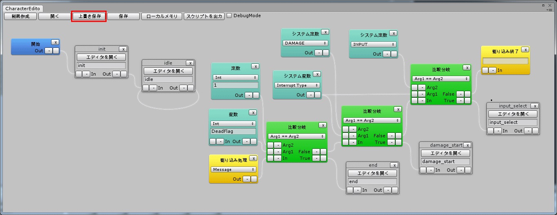Viewport: 557px width, 215px height.
Task: Click the 新規作成 button
Action: click(20, 16)
